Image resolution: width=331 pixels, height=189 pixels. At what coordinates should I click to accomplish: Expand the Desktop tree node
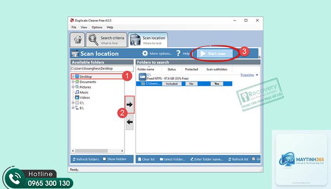point(73,77)
